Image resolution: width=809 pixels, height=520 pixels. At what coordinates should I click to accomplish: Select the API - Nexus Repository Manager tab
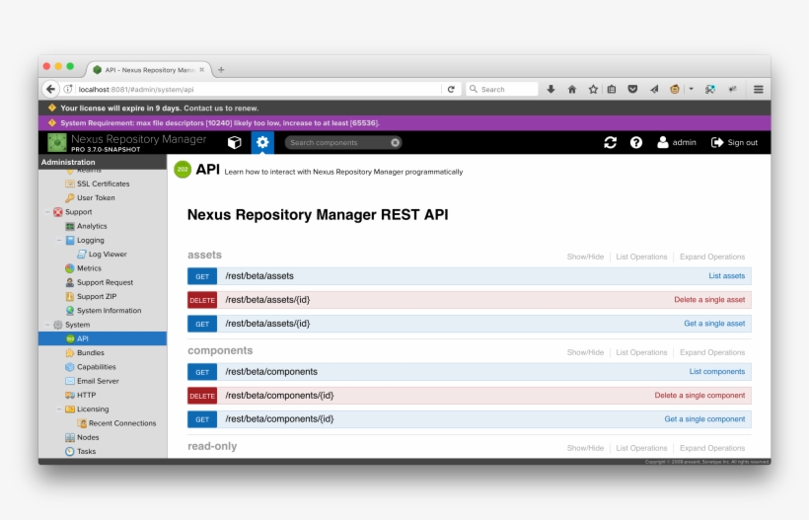[149, 70]
